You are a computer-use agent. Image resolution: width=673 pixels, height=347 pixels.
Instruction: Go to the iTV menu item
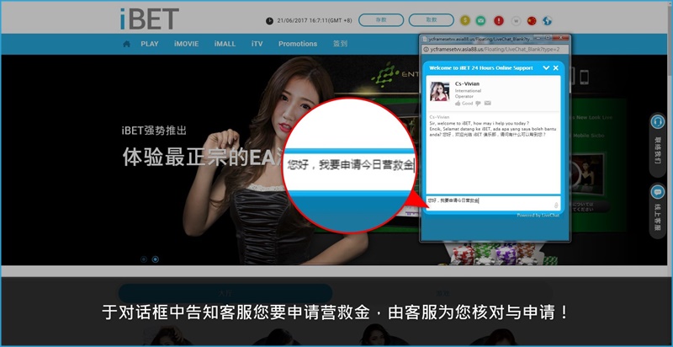coord(257,44)
